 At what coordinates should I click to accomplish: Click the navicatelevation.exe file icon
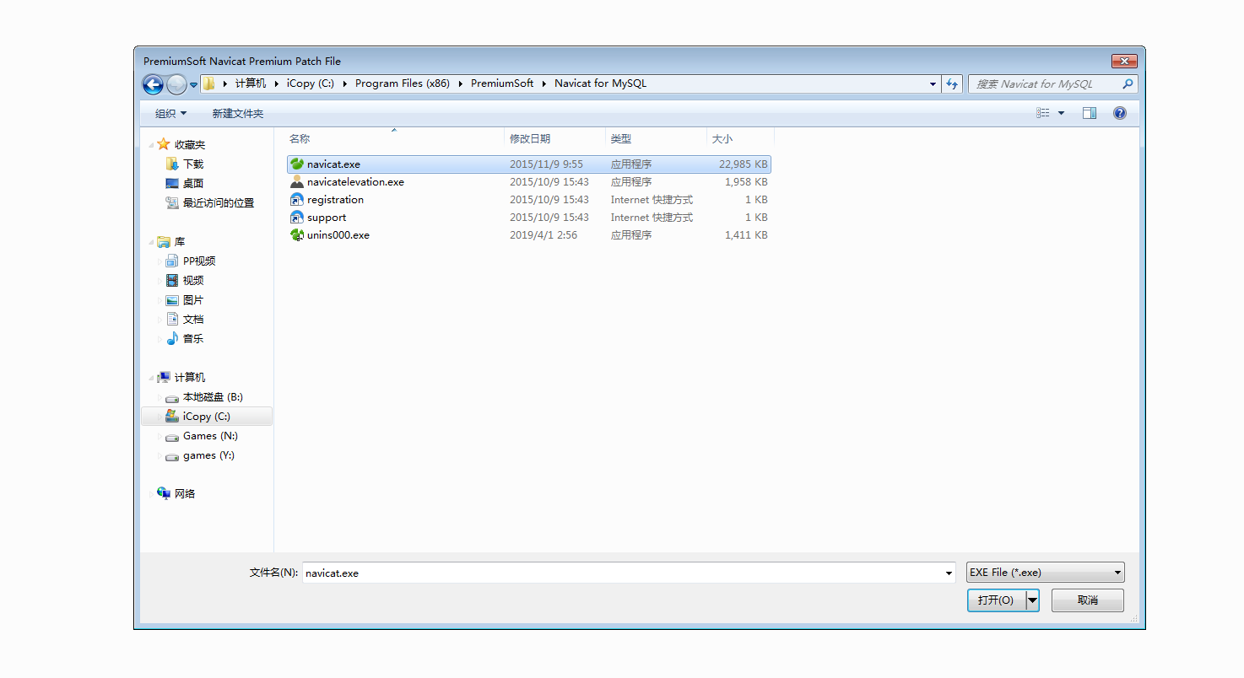pyautogui.click(x=297, y=182)
